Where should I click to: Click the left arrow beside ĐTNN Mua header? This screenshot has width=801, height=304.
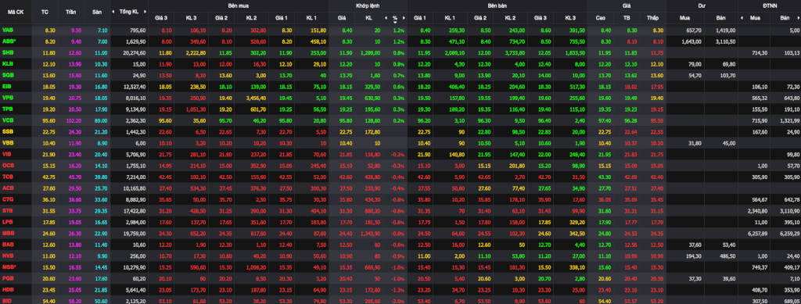[x=742, y=18]
